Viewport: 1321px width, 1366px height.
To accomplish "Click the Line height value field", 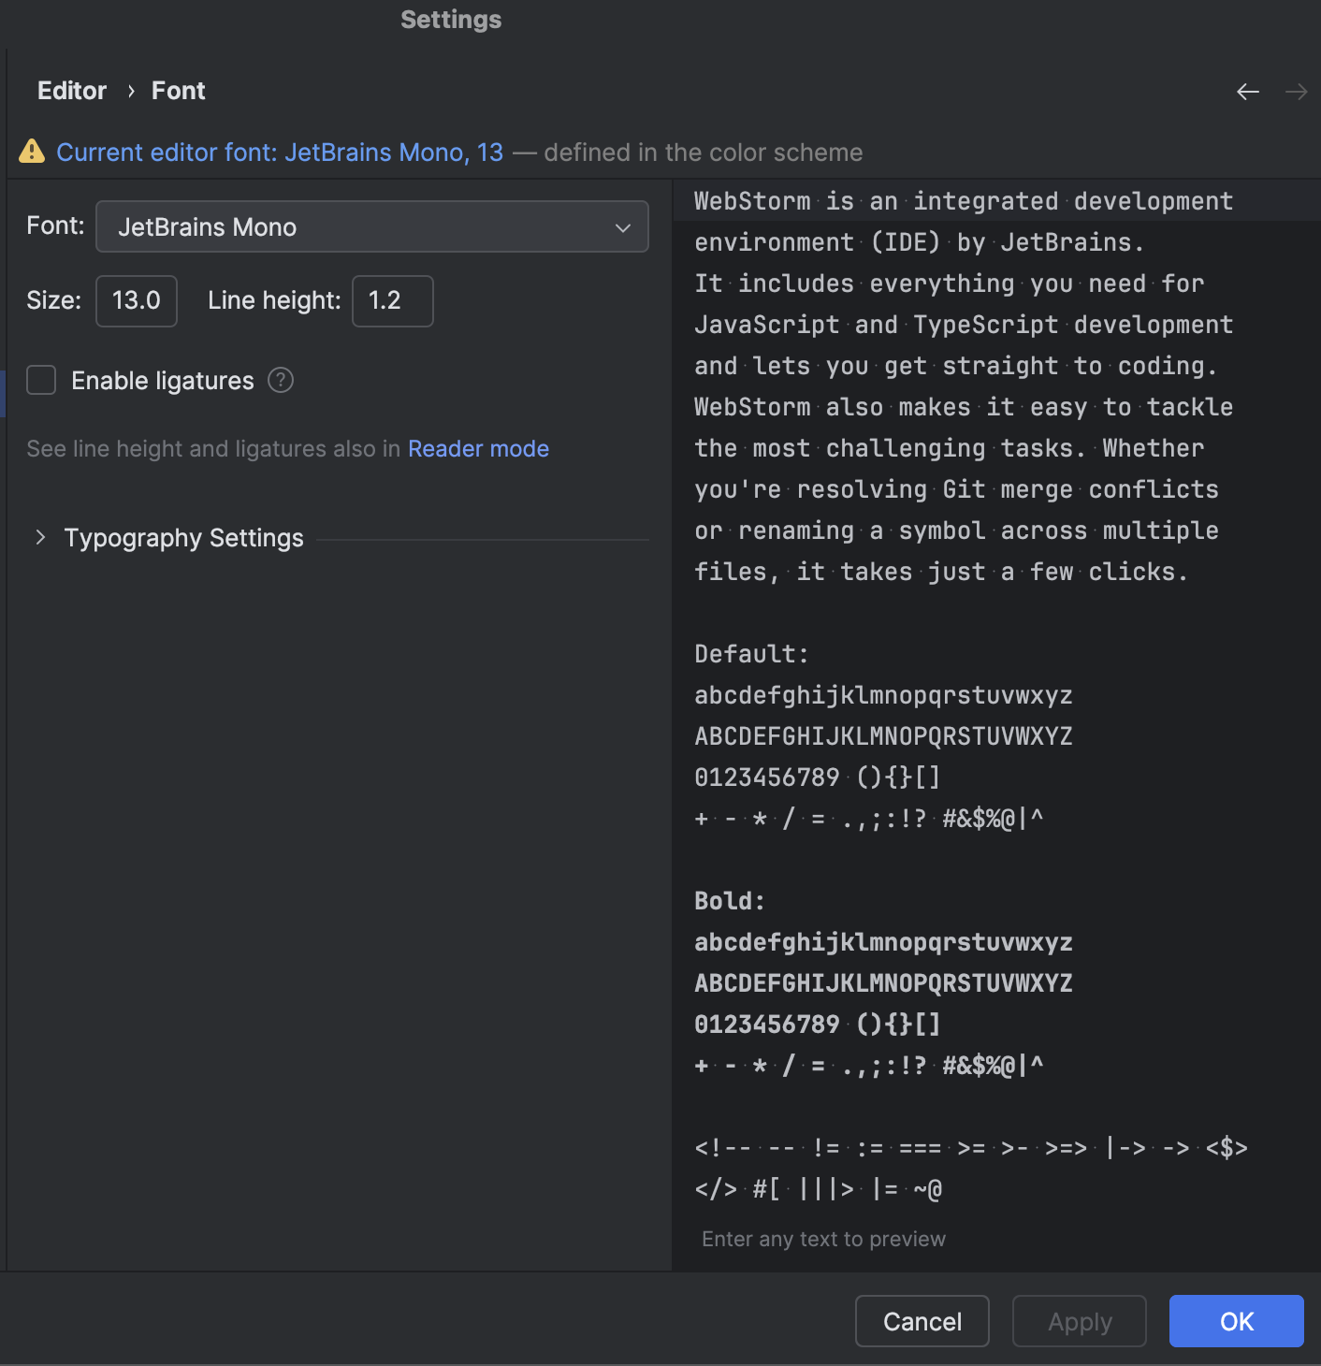I will tap(392, 300).
